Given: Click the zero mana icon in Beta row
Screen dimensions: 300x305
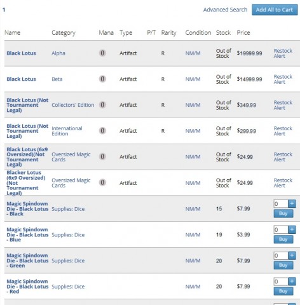Looking at the screenshot, I should [102, 79].
